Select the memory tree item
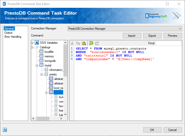The image size is (185, 136). pyautogui.click(x=49, y=56)
